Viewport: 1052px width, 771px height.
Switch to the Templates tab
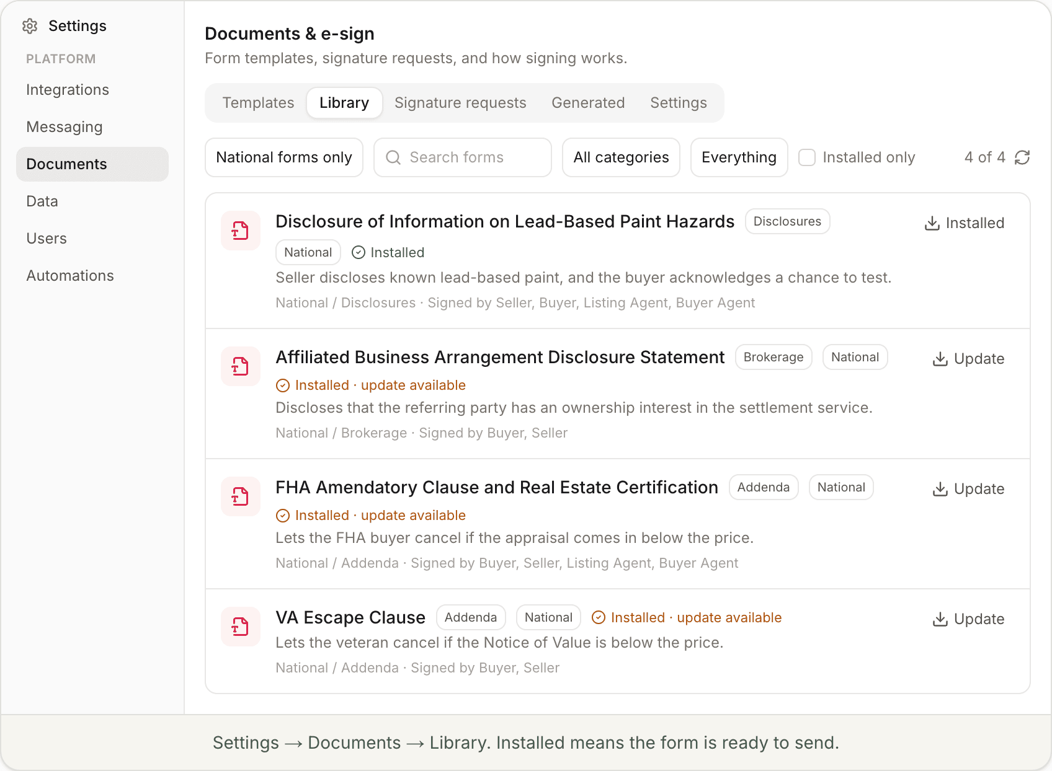click(x=258, y=103)
